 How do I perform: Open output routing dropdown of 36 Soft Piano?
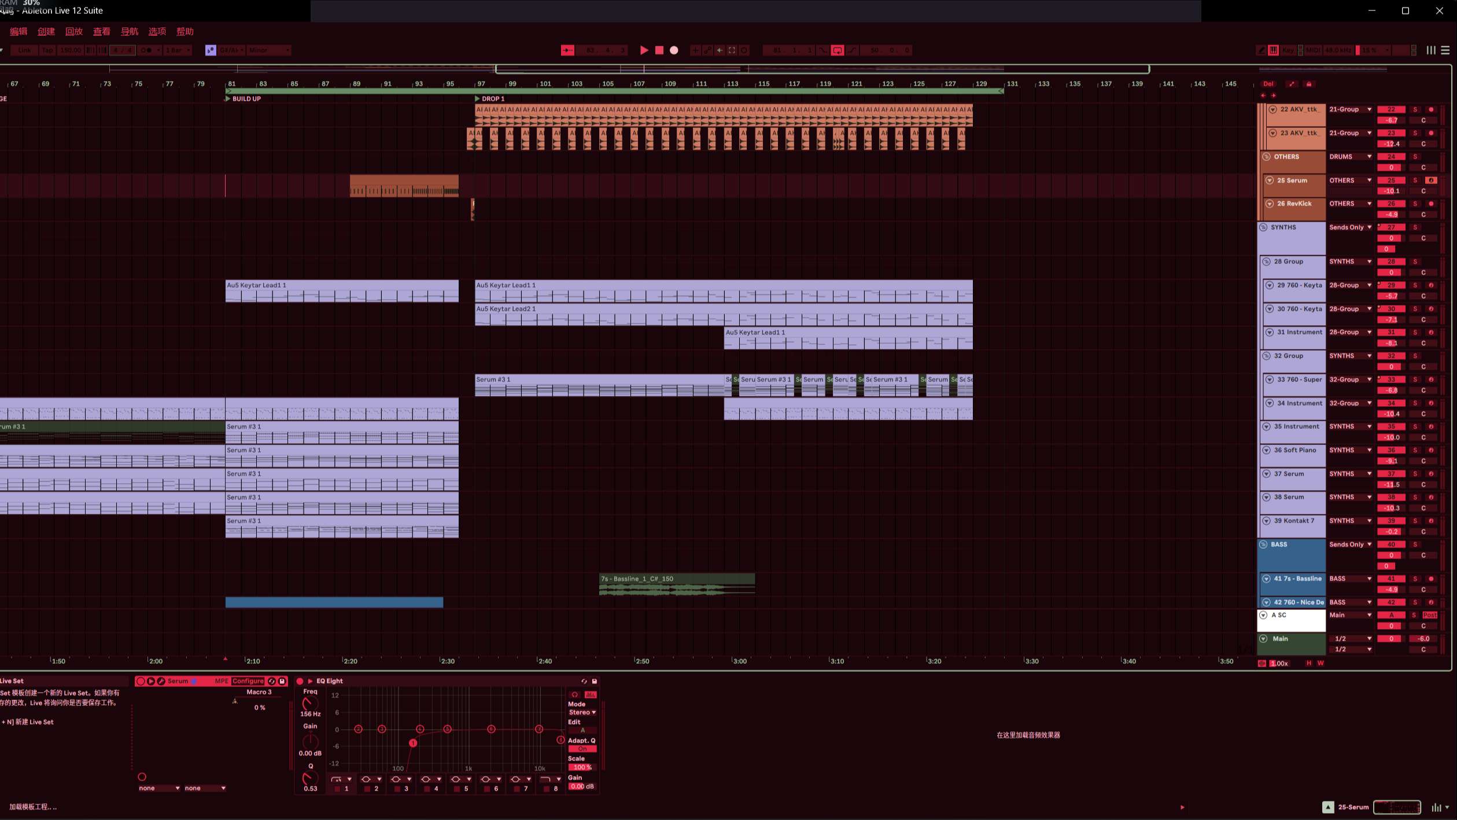1350,450
